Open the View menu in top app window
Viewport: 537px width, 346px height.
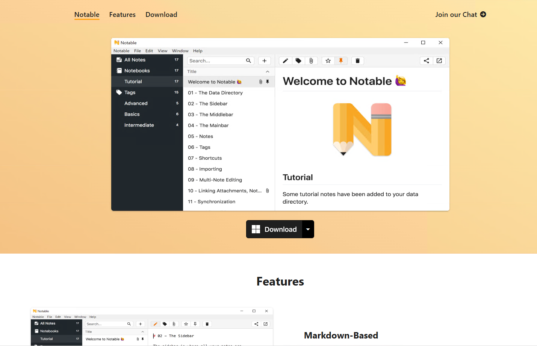163,51
